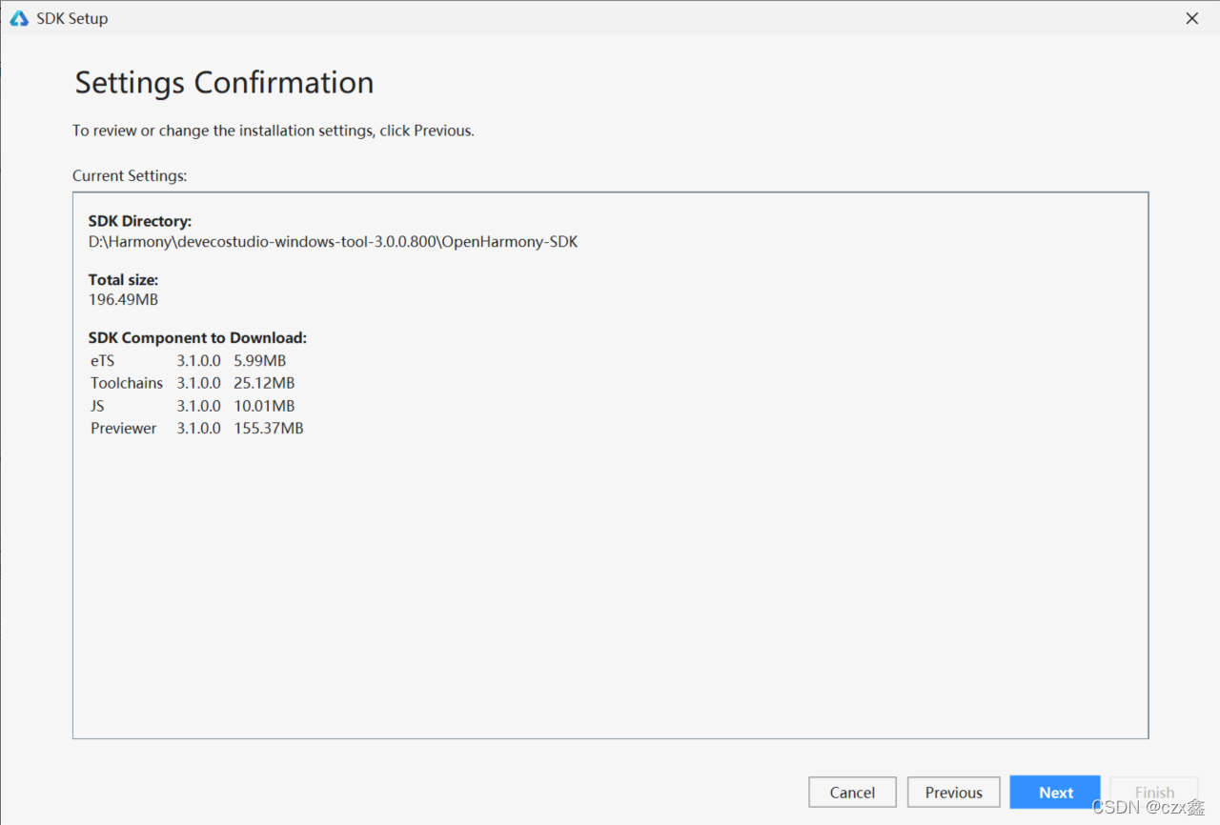Select the JS component row
This screenshot has width=1220, height=825.
pos(193,406)
